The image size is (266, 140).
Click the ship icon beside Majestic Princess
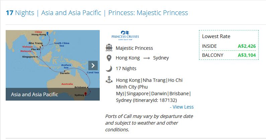pos(109,48)
